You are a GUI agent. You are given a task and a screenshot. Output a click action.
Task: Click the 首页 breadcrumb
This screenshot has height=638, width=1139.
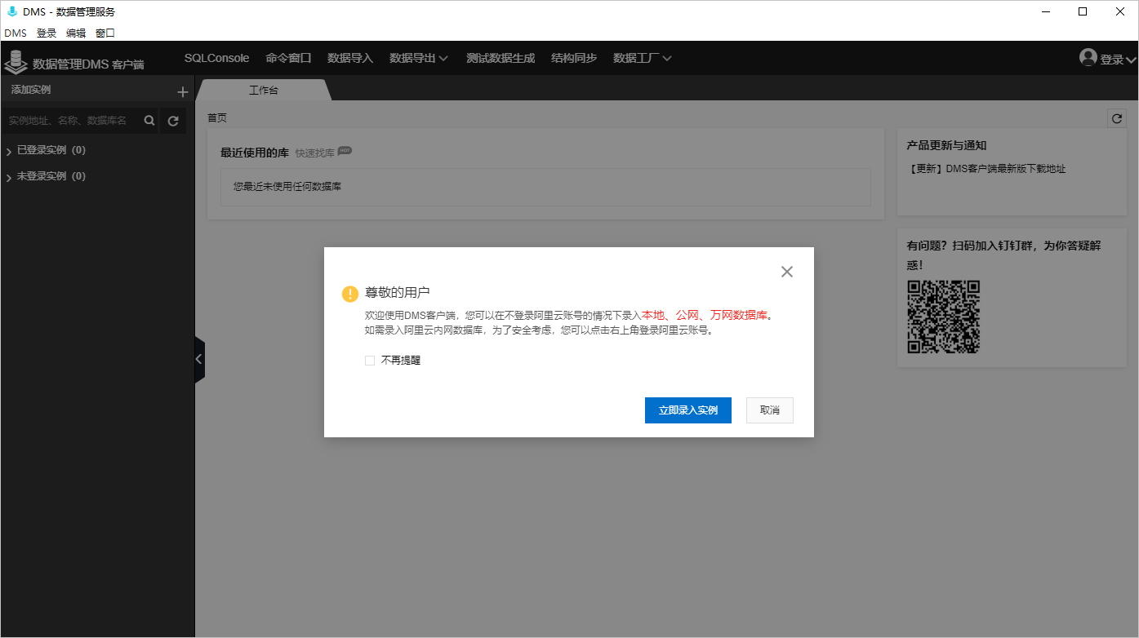[x=217, y=118]
